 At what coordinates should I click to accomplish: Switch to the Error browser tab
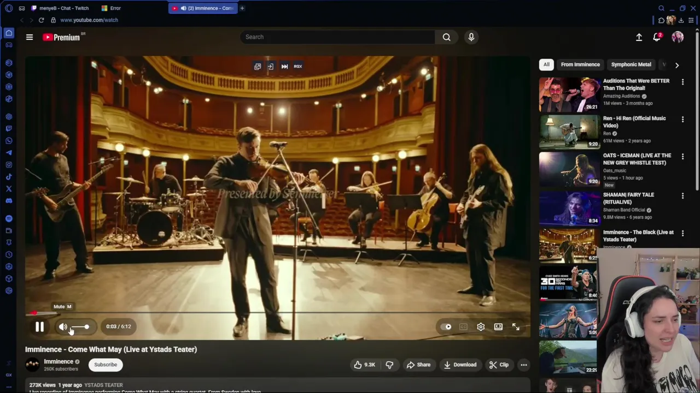tap(112, 8)
